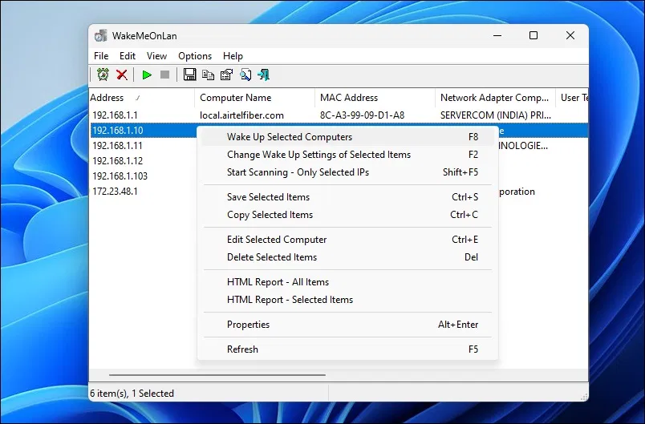Click the floppy disk save icon
The height and width of the screenshot is (424, 645).
(189, 75)
